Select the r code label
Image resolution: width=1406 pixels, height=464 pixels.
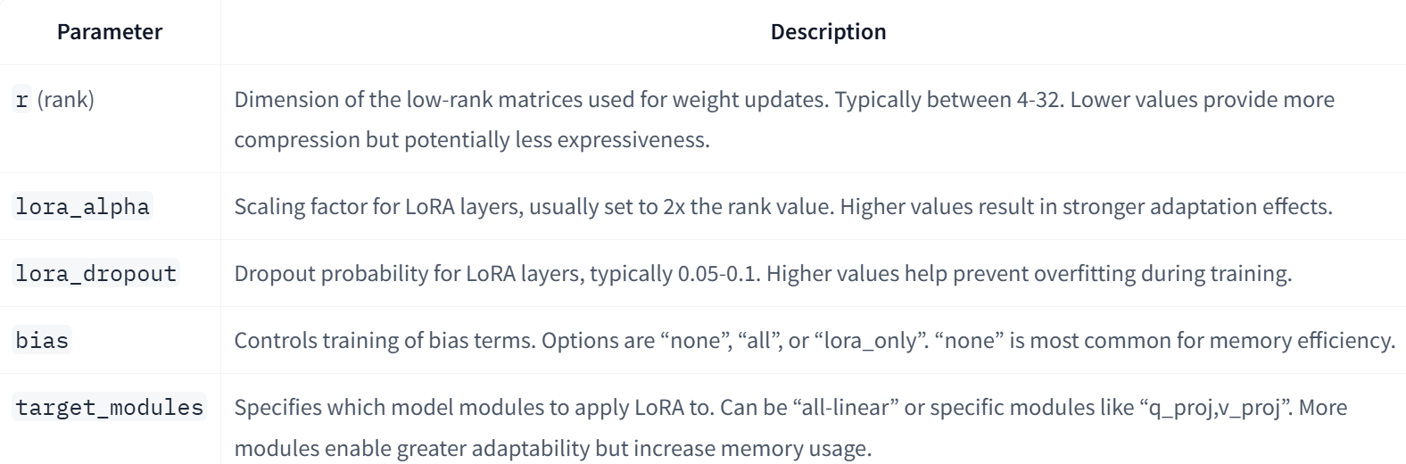(x=22, y=100)
